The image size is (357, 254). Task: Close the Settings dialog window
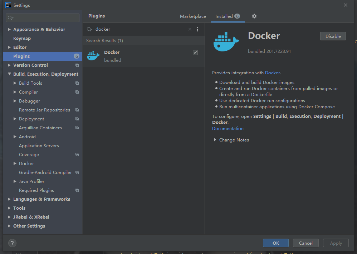pos(346,5)
